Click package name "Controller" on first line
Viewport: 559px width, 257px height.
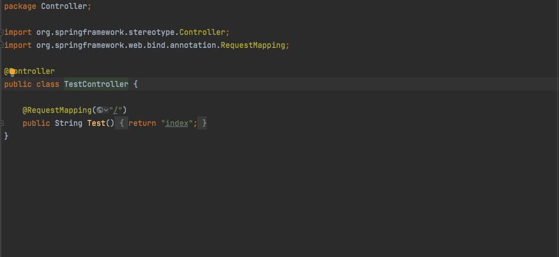click(64, 6)
